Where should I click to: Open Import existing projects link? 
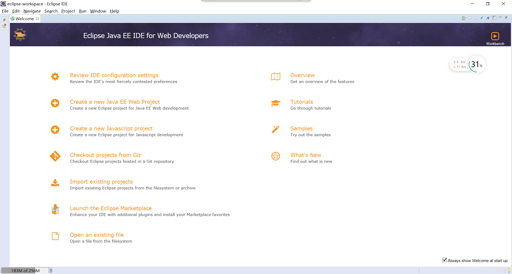(x=101, y=182)
